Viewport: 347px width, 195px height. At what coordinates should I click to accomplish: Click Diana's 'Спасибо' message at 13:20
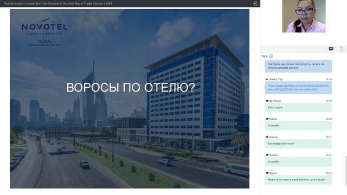click(298, 126)
